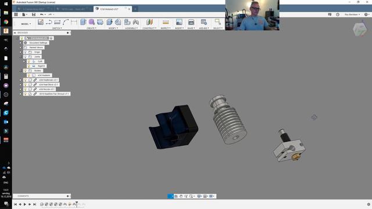The image size is (372, 209).
Task: Expand the Origin folder node
Action: [x=21, y=52]
